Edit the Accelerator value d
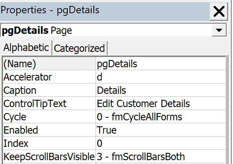 (161, 77)
